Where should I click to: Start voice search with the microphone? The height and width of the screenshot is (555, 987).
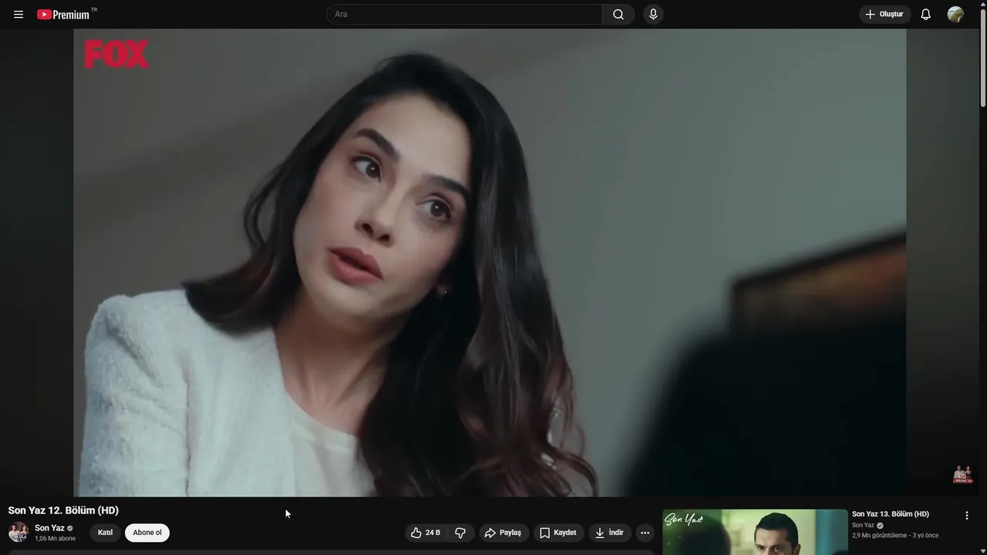pos(653,15)
